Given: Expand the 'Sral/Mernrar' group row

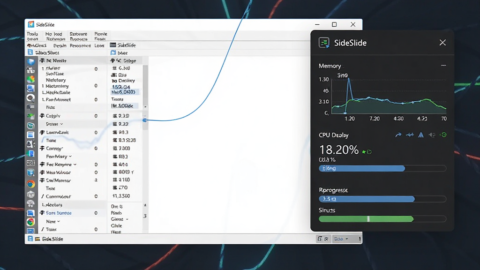Looking at the screenshot, I should click(x=42, y=180).
